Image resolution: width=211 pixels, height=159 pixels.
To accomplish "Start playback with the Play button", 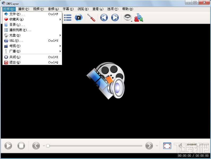I will [8, 146].
